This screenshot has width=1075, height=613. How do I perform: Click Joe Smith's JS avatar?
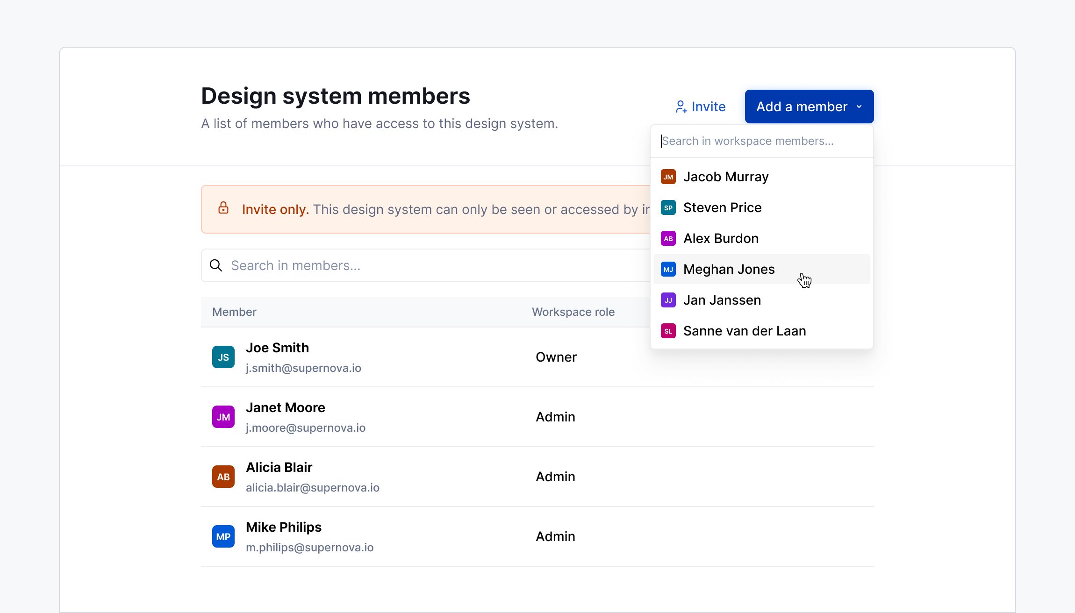(223, 357)
